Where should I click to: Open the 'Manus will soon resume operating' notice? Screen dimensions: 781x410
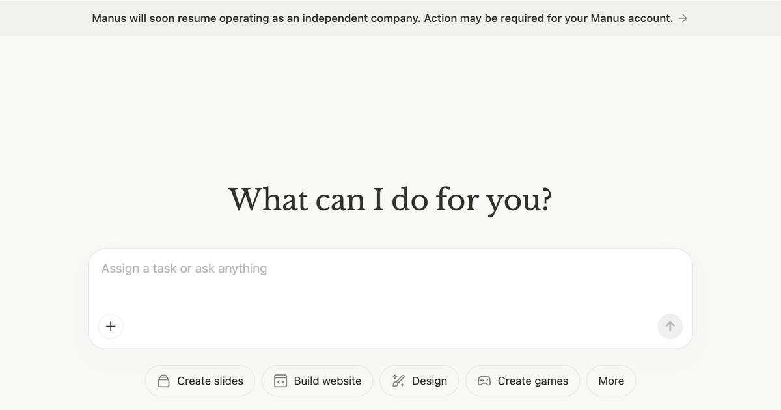256,18
